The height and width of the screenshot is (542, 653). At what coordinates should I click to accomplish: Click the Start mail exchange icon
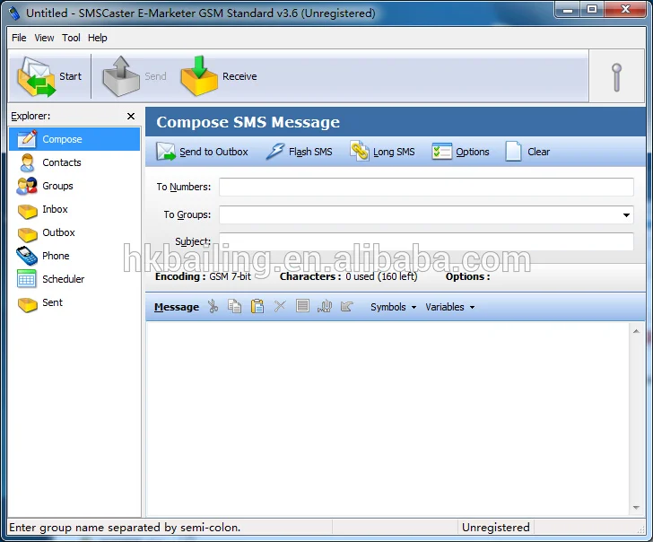tap(36, 76)
